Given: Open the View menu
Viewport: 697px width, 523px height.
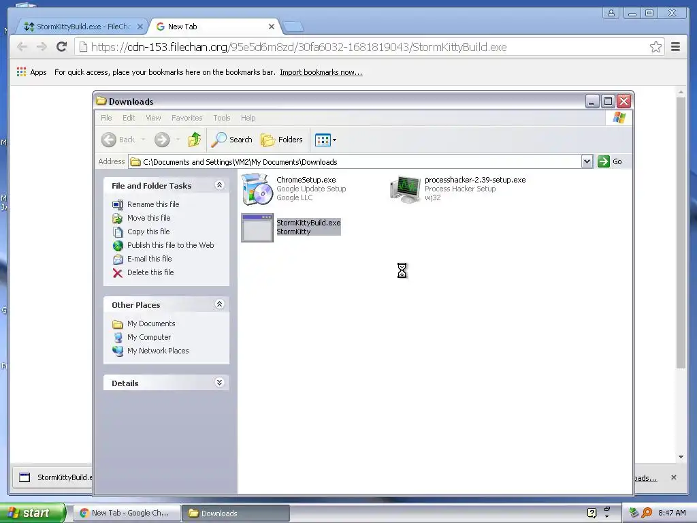Looking at the screenshot, I should (x=153, y=118).
